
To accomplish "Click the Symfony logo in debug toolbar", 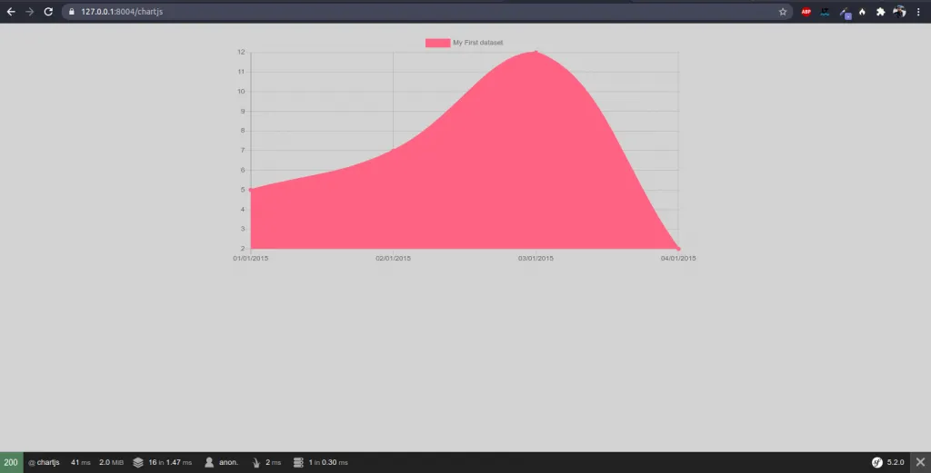I will [x=877, y=462].
